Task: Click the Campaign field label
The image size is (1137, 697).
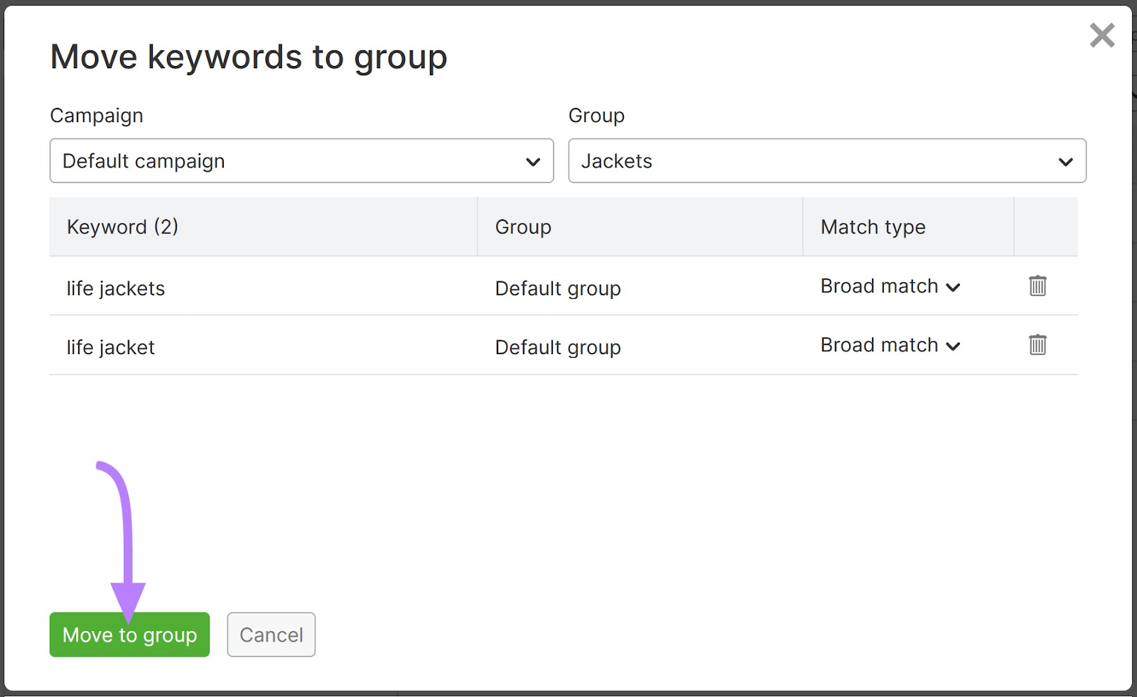Action: pos(97,115)
